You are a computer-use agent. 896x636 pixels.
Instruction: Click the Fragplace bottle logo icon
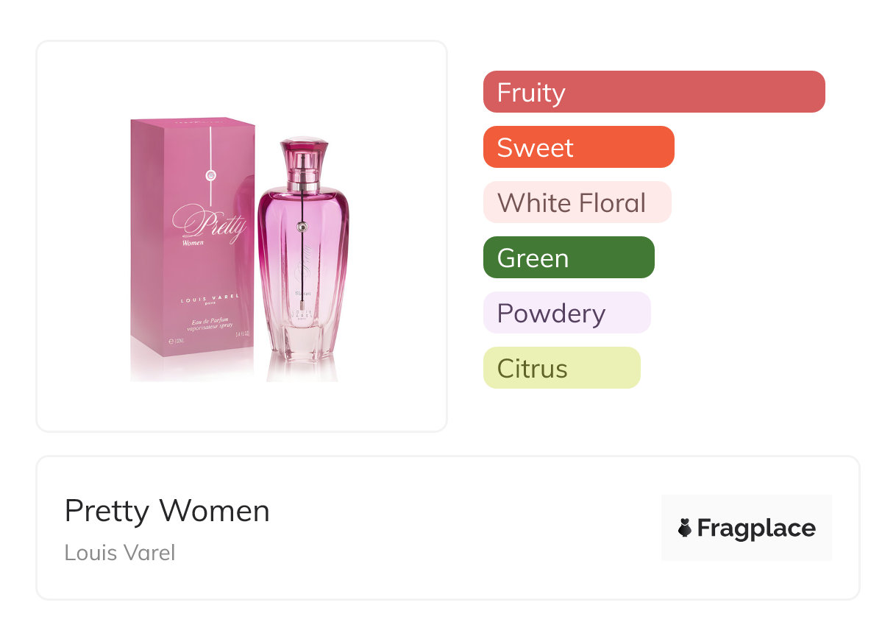685,528
